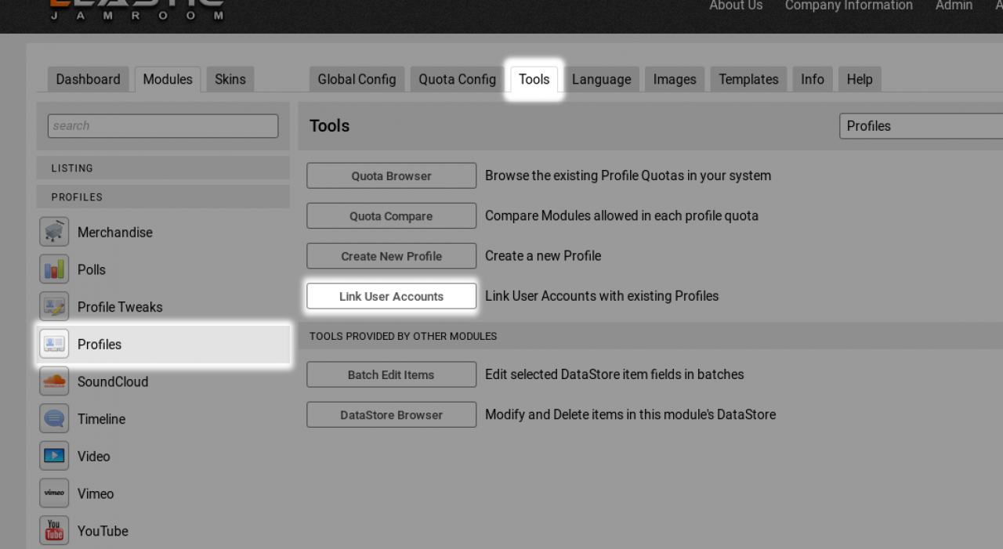
Task: Switch to the Quota Config tab
Action: (x=458, y=79)
